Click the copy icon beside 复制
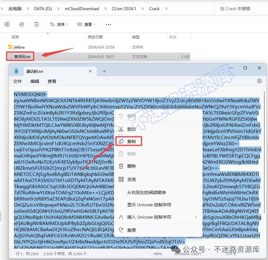268x260 pixels. 121,141
